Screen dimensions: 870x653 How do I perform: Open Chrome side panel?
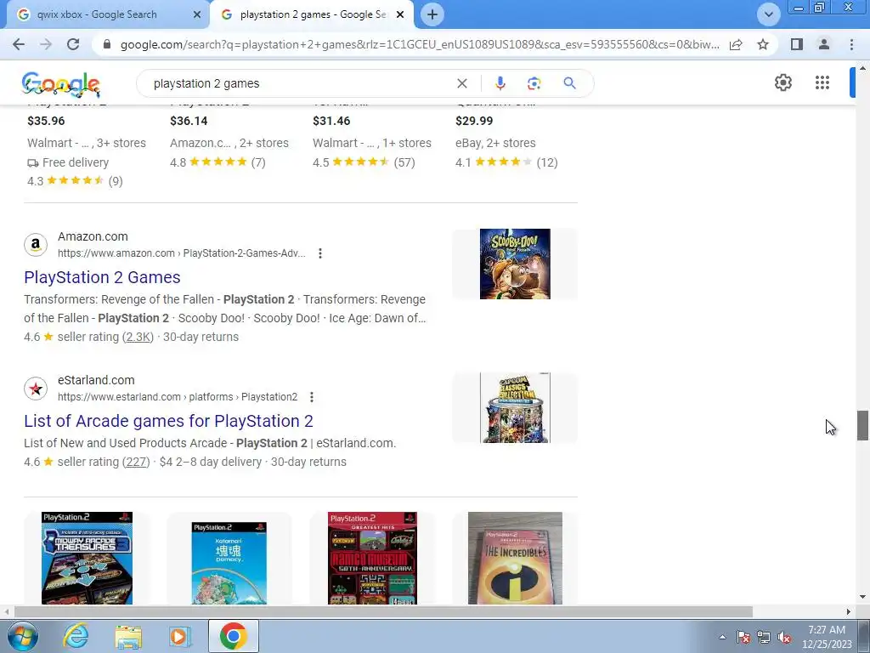coord(797,44)
